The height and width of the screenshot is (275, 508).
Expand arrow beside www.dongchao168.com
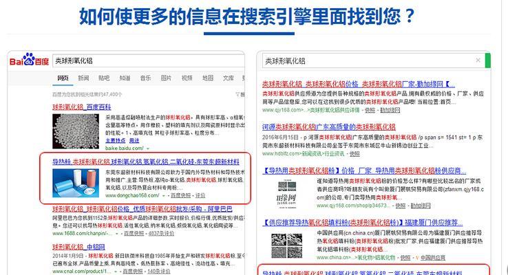pos(164,196)
